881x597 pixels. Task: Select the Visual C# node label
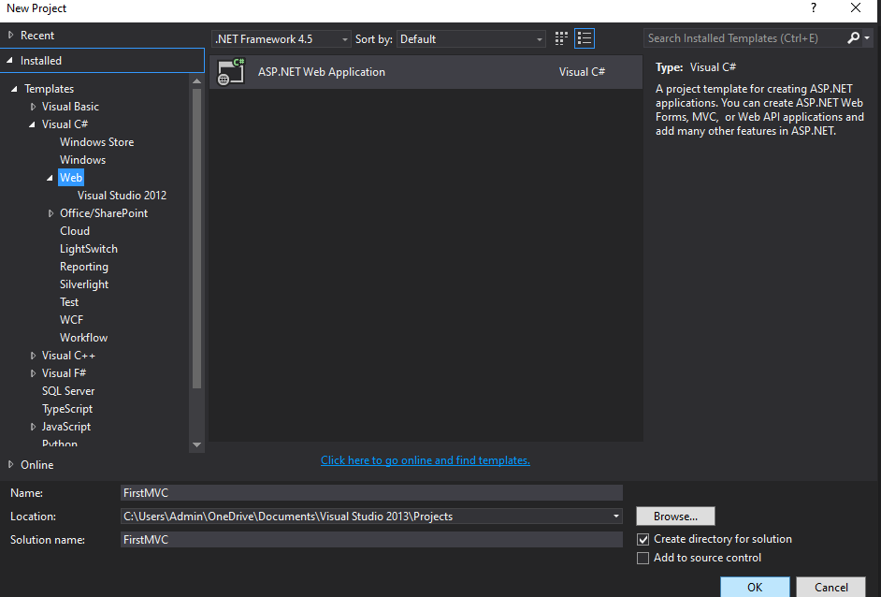[x=65, y=124]
